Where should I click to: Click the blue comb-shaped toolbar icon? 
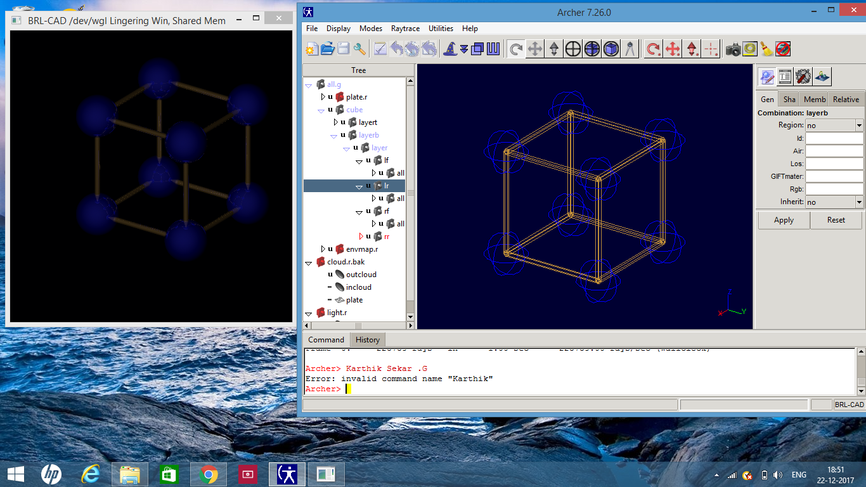click(x=493, y=49)
